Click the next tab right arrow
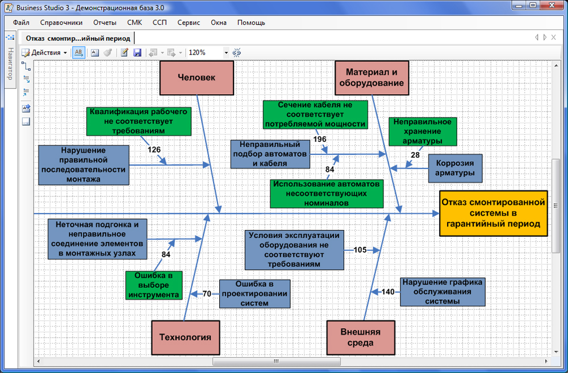 pyautogui.click(x=545, y=37)
